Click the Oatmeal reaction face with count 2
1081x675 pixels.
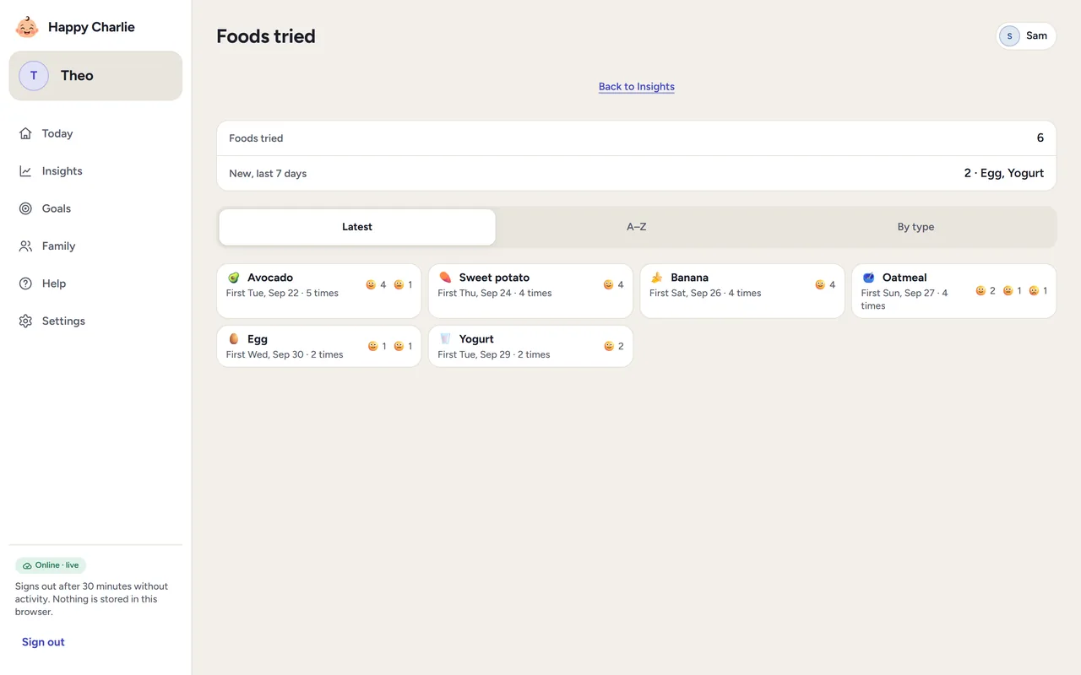click(x=981, y=291)
